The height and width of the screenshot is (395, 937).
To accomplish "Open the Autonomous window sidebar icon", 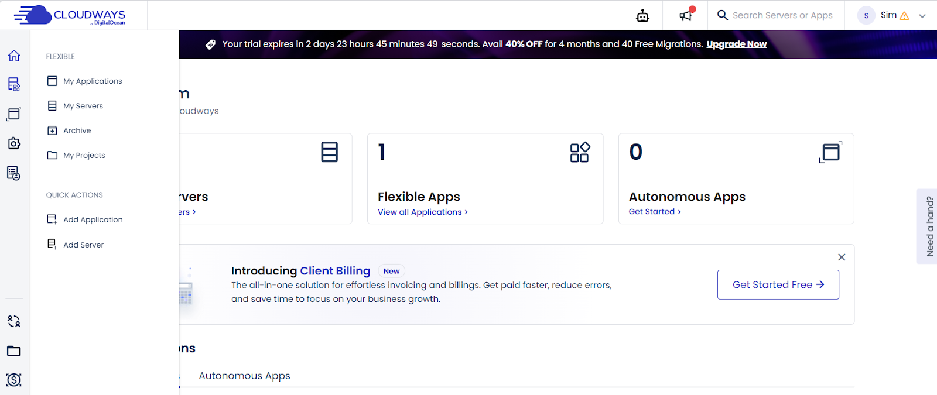I will pyautogui.click(x=14, y=114).
